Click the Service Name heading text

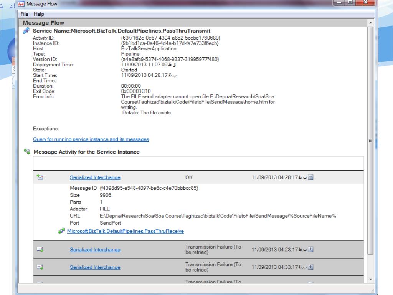click(x=122, y=31)
